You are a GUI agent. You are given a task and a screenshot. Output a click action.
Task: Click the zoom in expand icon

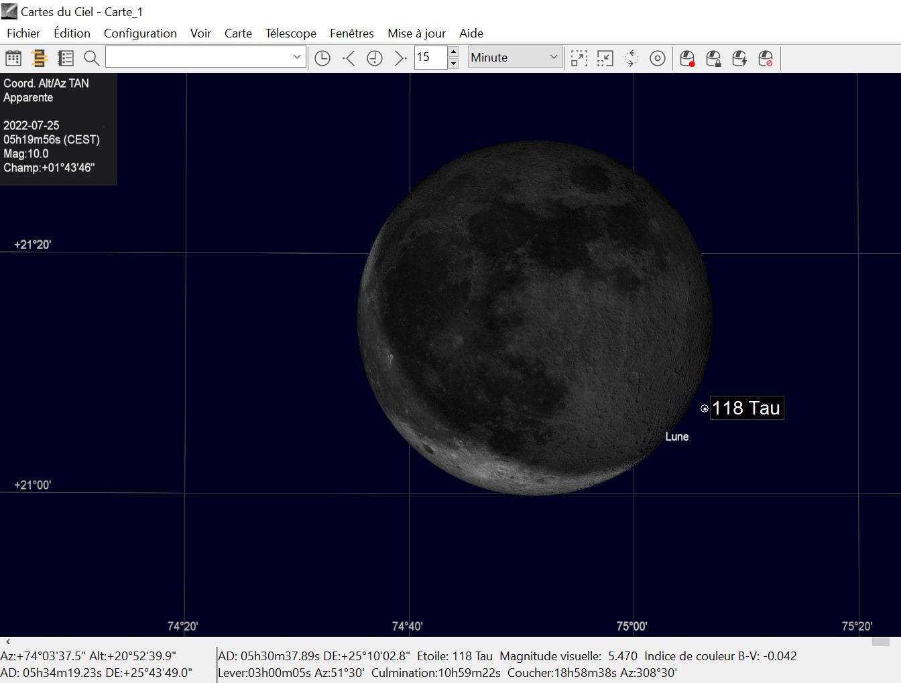[x=579, y=58]
